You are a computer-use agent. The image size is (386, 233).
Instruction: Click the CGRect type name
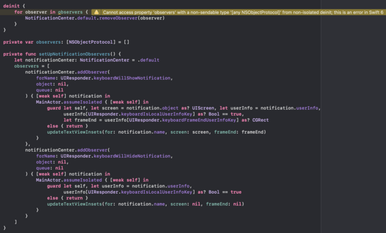click(x=260, y=120)
